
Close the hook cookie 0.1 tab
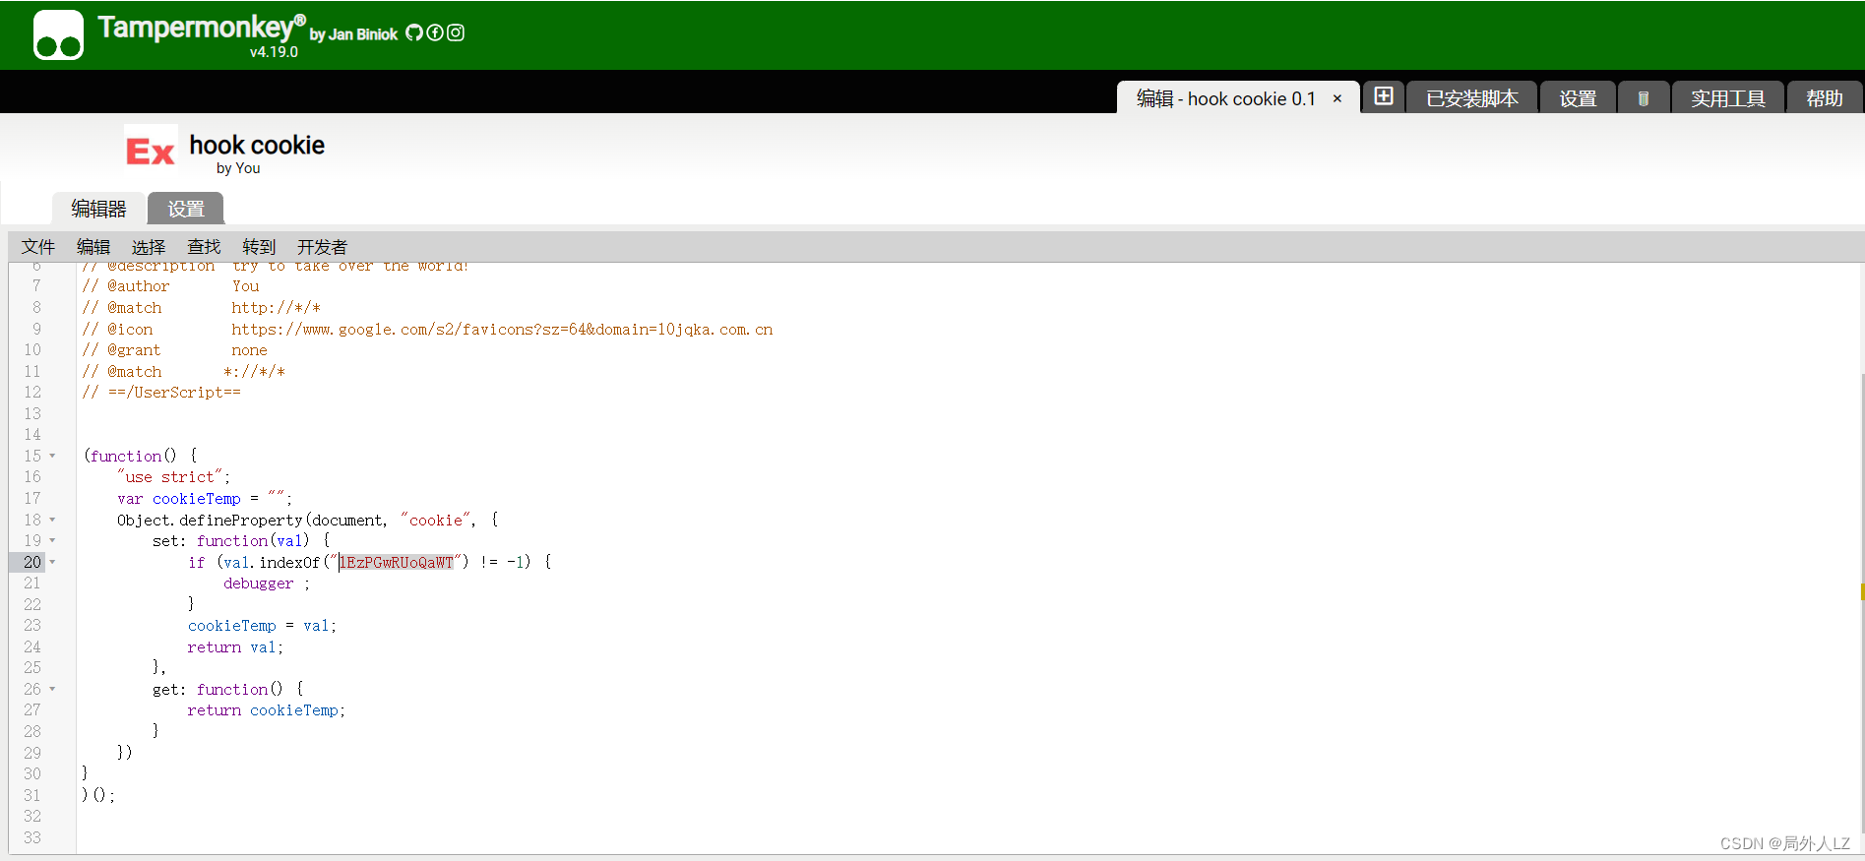(x=1337, y=98)
